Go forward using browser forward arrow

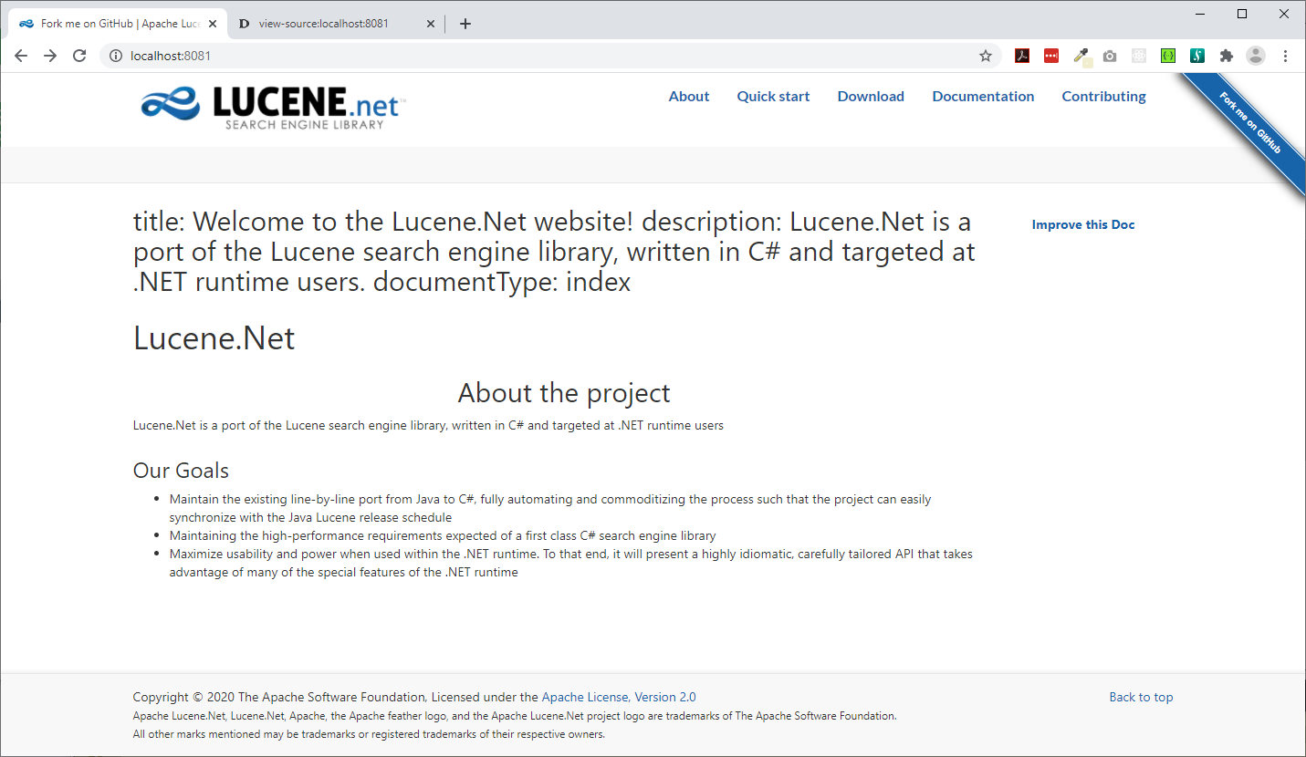[x=50, y=56]
